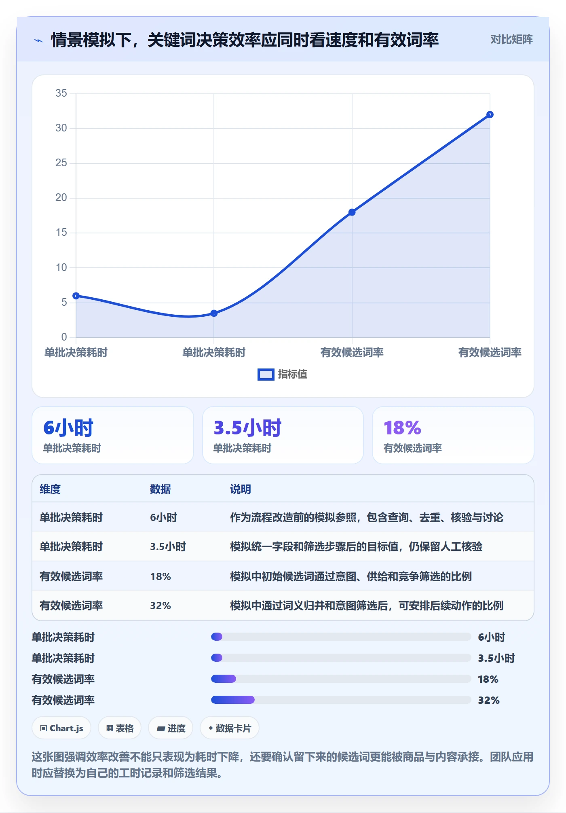566x813 pixels.
Task: Toggle the 指标值 legend color box
Action: click(x=266, y=375)
